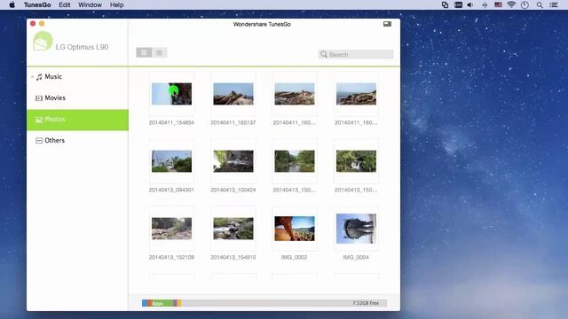
Task: Open the Movies category
Action: click(77, 98)
